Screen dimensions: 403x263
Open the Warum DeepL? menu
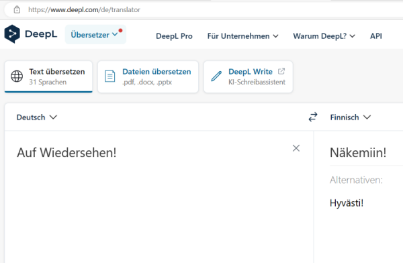click(x=324, y=36)
